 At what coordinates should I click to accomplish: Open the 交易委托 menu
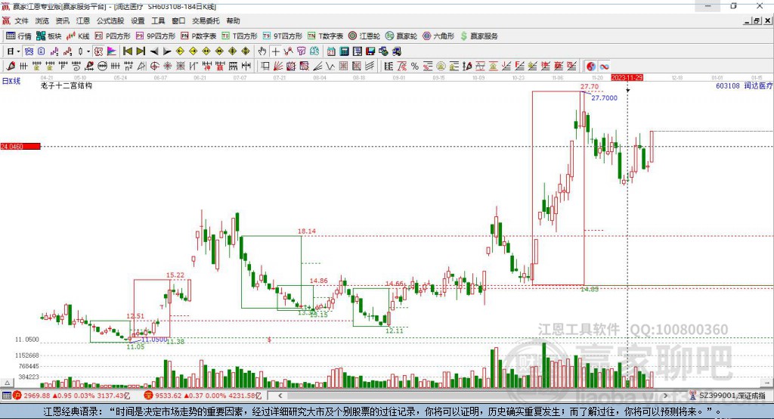point(206,20)
